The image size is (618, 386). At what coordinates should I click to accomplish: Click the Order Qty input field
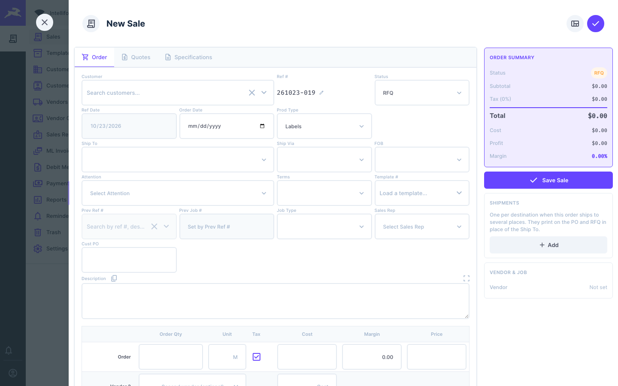coord(171,357)
